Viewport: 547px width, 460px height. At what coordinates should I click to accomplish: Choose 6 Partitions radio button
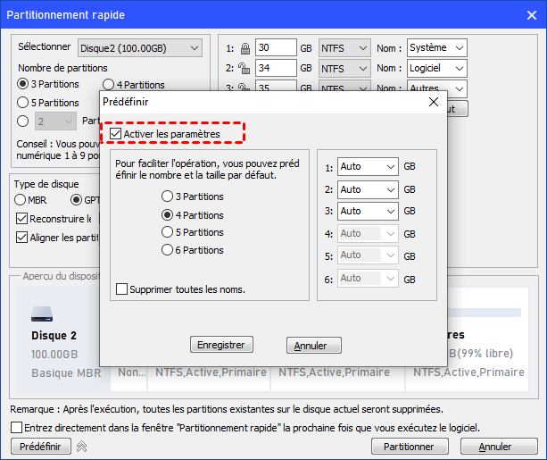(x=168, y=250)
